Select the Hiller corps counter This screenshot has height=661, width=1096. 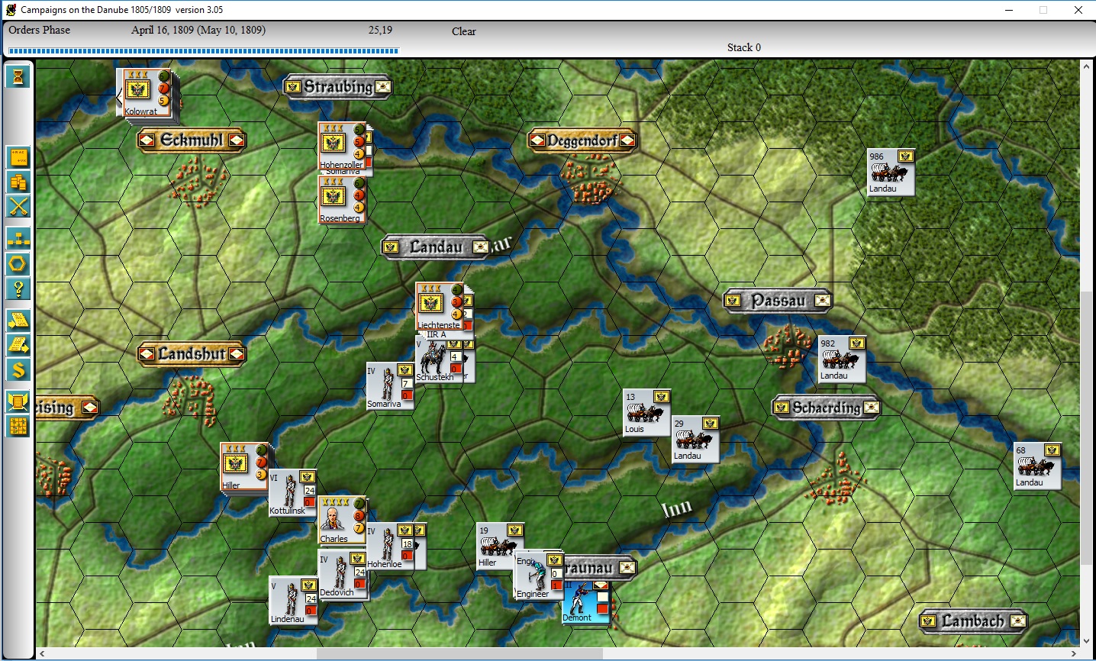[244, 466]
